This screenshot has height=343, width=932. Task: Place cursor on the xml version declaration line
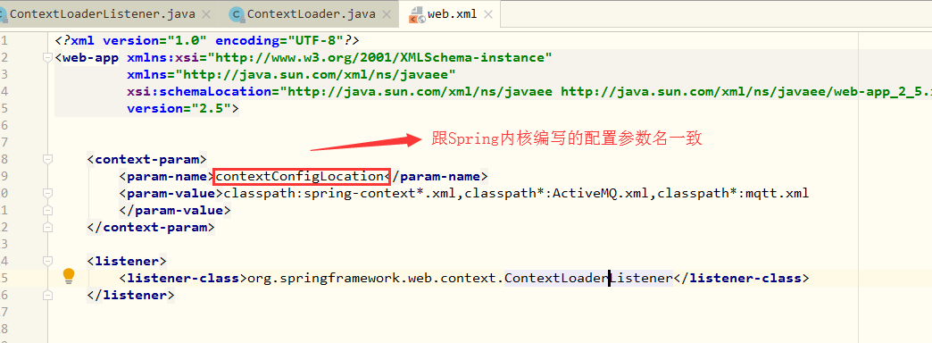[x=207, y=40]
